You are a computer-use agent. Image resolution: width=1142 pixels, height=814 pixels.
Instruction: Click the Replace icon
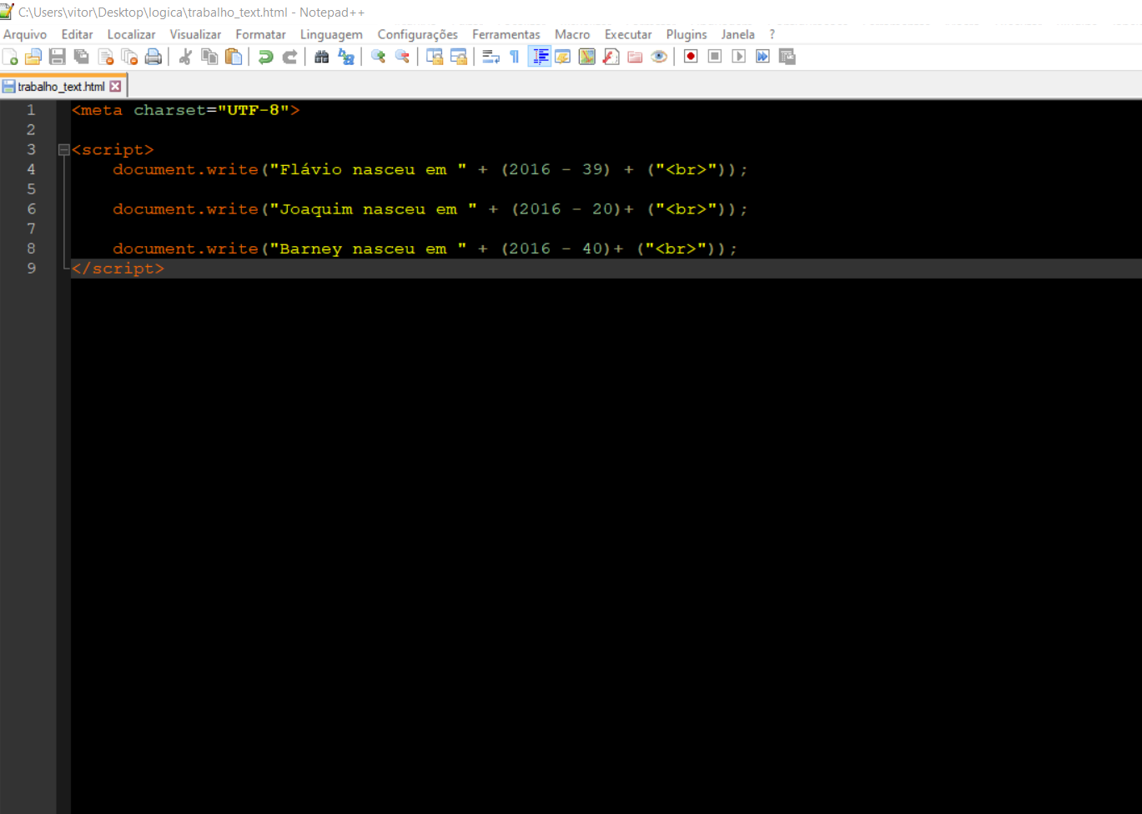(x=346, y=57)
